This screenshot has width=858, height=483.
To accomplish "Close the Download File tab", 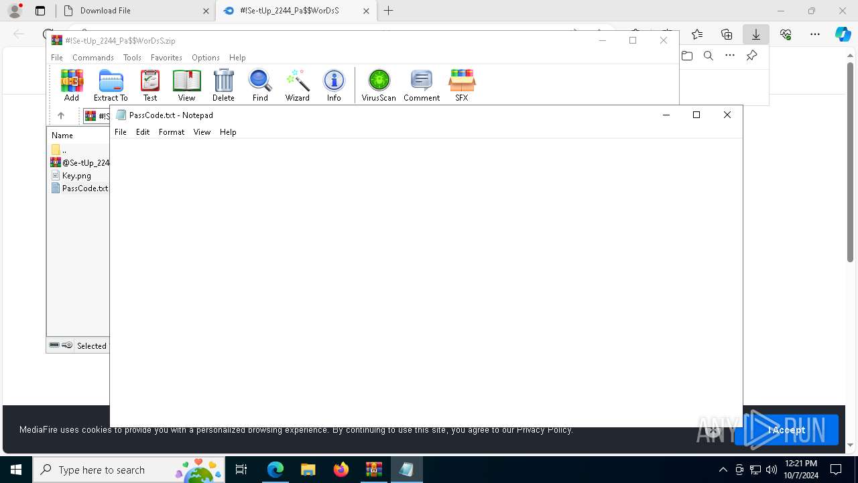I will click(206, 11).
